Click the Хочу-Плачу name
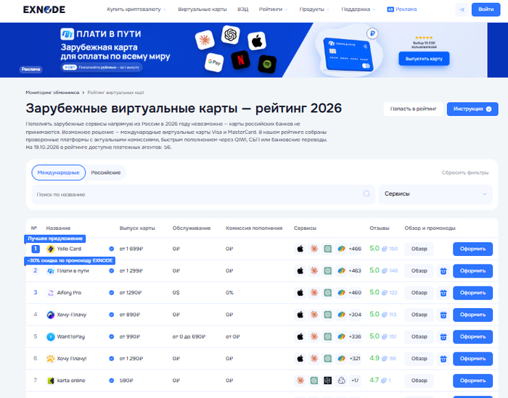508x398 pixels. [72, 315]
